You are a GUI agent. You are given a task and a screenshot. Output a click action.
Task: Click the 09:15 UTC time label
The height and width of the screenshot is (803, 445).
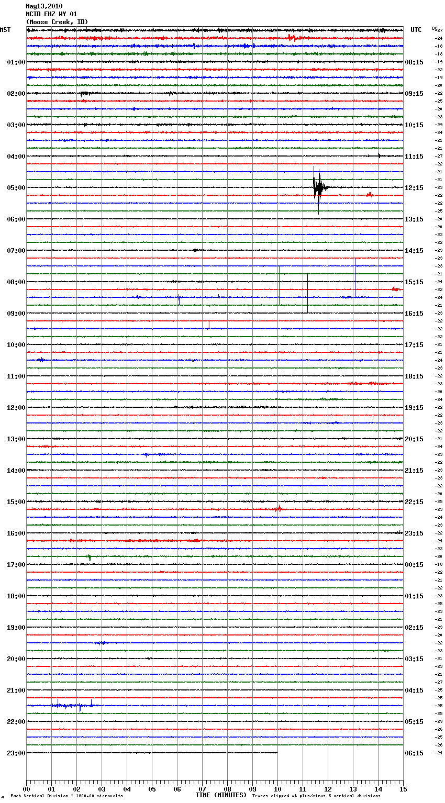(414, 94)
